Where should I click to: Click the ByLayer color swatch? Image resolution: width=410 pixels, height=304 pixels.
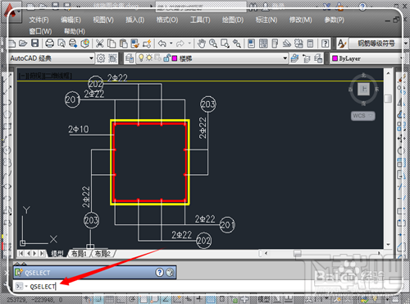click(x=335, y=58)
